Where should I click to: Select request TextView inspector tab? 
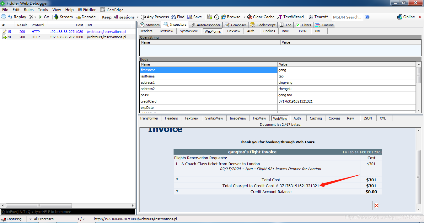(166, 31)
